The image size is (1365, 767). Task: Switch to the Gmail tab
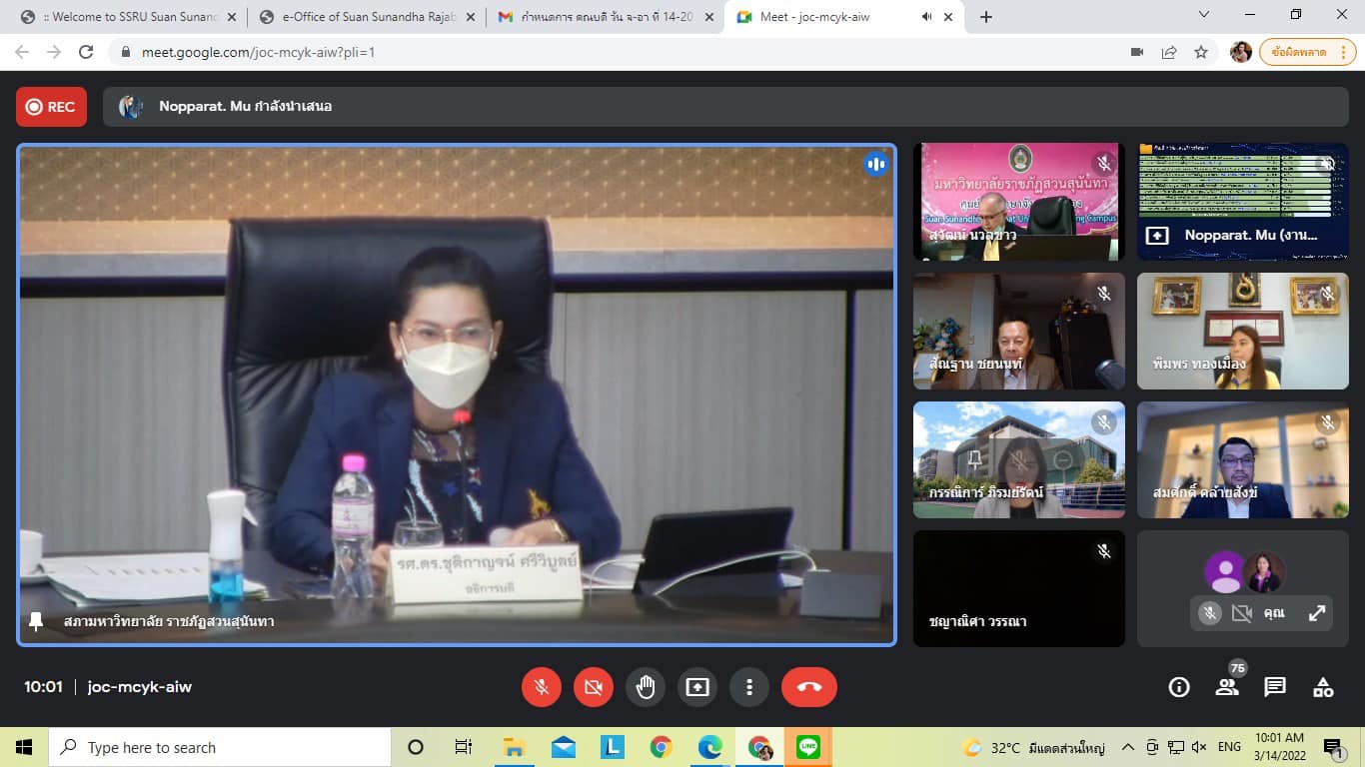(600, 17)
